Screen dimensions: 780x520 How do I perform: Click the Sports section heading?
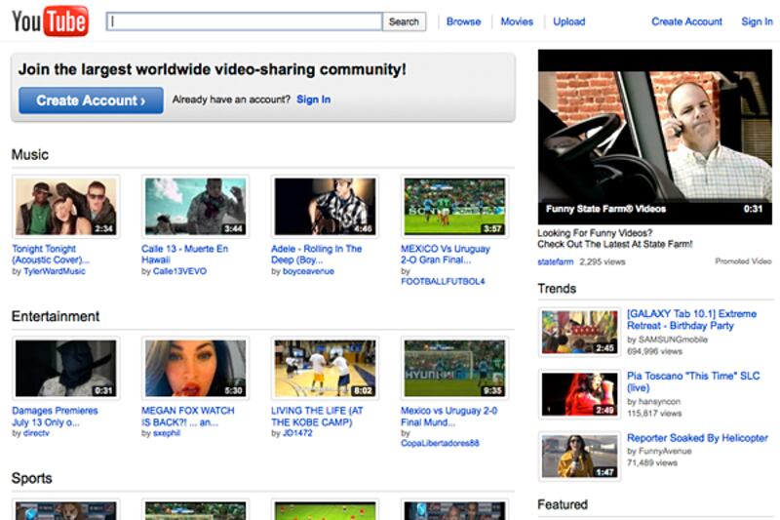[x=32, y=478]
